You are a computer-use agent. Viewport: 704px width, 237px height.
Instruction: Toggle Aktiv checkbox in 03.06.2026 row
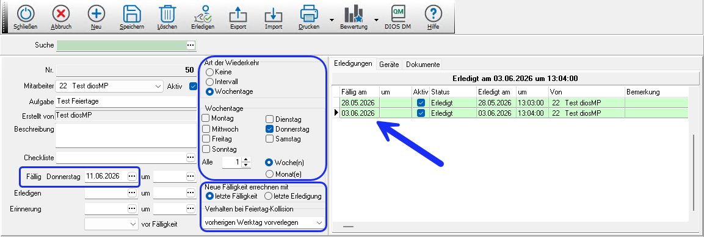click(421, 113)
